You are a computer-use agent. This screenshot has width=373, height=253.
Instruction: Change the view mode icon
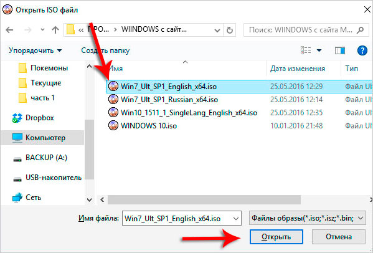coord(306,50)
